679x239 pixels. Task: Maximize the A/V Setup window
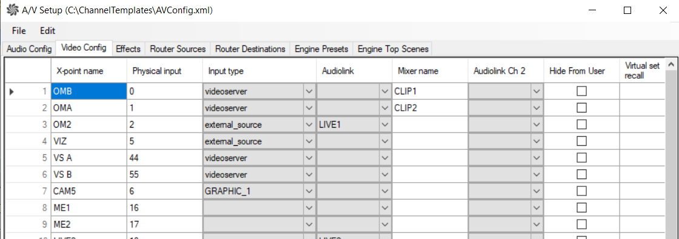point(627,11)
